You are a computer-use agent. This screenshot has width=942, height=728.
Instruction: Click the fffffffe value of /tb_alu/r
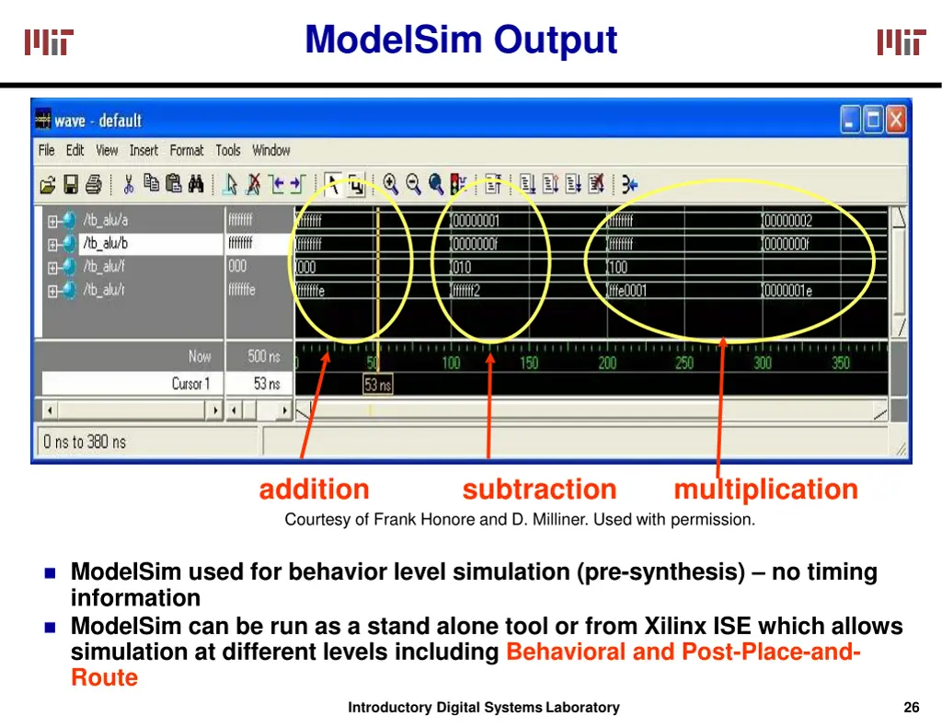[242, 290]
